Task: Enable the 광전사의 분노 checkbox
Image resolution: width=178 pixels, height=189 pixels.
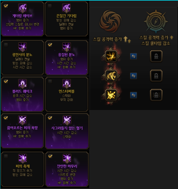Action: point(6,45)
